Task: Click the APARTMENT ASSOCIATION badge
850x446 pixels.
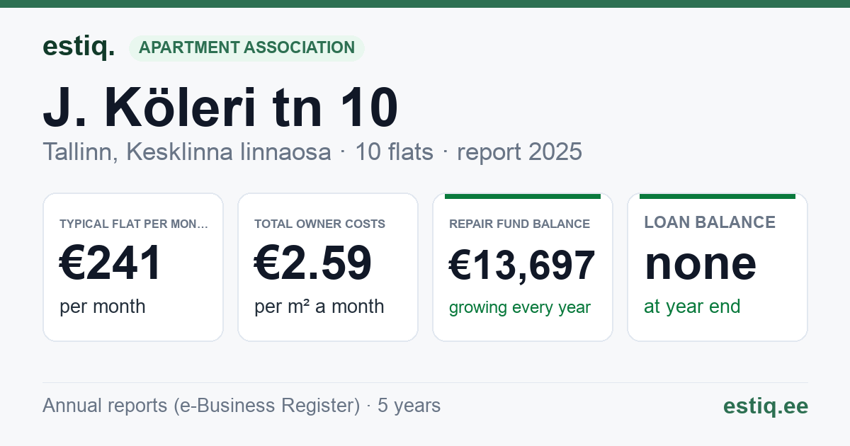Action: [x=246, y=48]
